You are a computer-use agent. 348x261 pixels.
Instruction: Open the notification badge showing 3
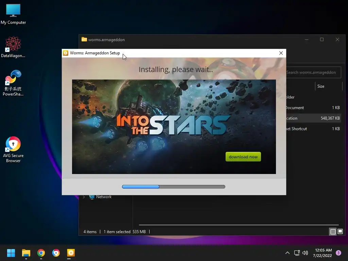click(x=338, y=253)
